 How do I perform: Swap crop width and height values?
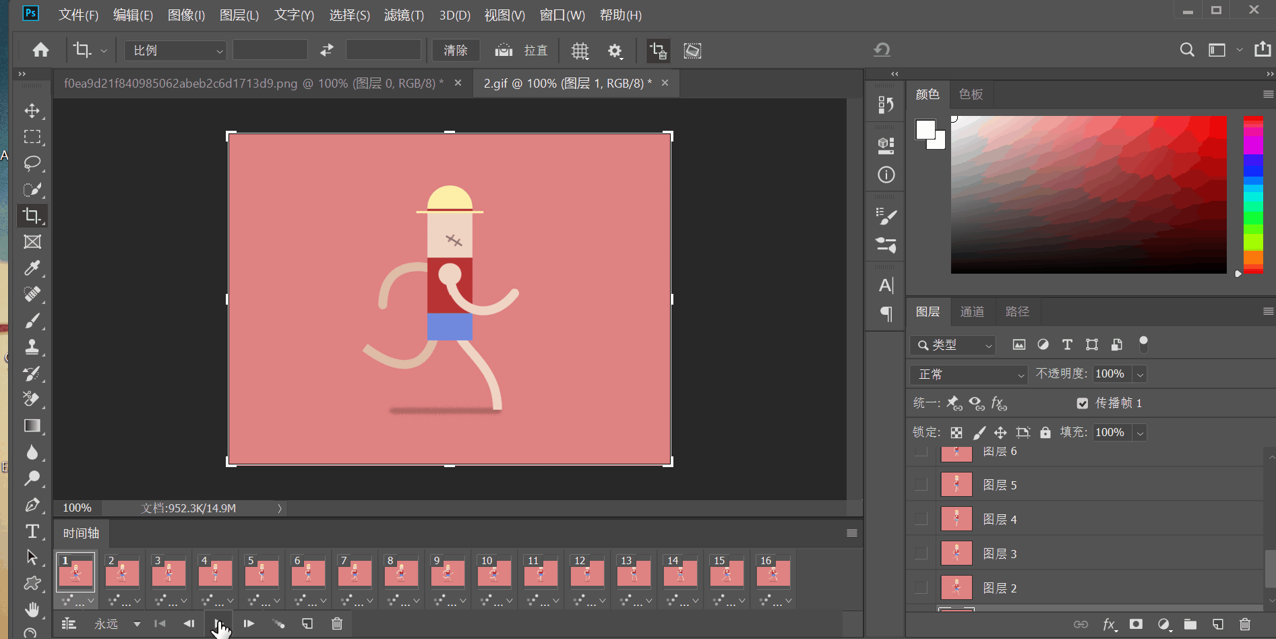click(x=327, y=51)
